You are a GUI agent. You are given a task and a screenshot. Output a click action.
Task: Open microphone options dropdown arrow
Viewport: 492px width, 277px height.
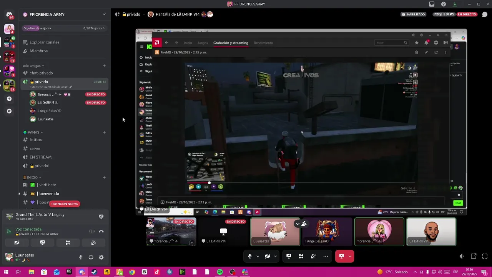pos(258,256)
